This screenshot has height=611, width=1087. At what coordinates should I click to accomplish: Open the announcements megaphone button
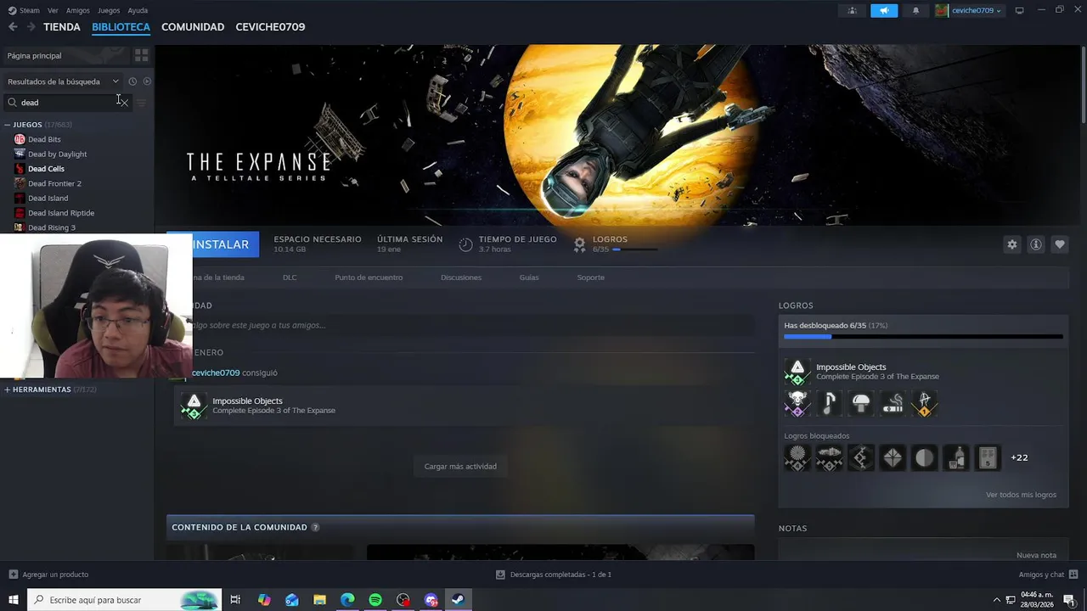[884, 10]
